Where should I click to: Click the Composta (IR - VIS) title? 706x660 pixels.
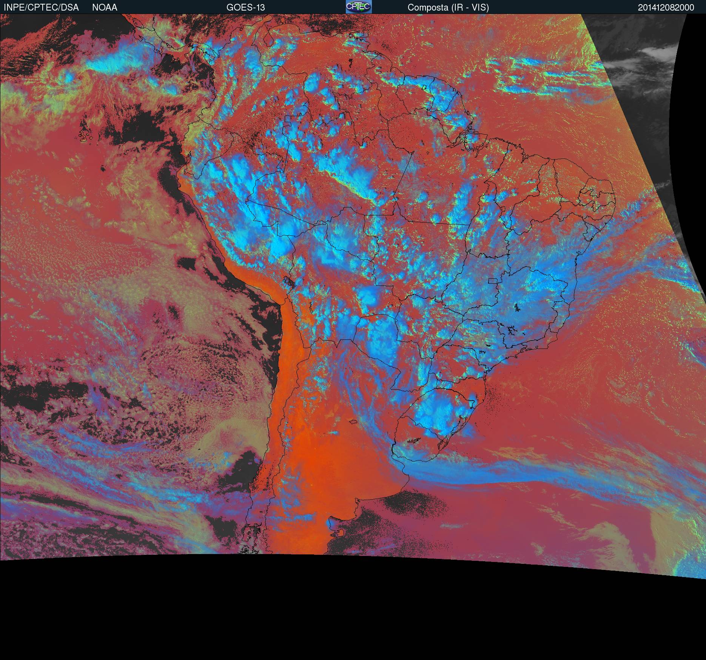click(448, 8)
